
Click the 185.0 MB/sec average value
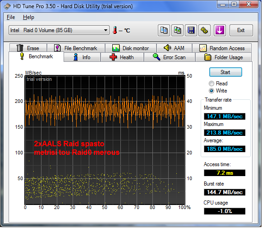tap(225, 149)
